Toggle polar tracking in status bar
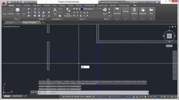This screenshot has width=179, height=100. tap(110, 97)
